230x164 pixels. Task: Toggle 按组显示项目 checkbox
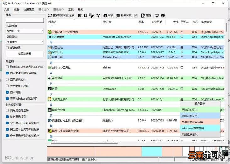(x=7, y=117)
